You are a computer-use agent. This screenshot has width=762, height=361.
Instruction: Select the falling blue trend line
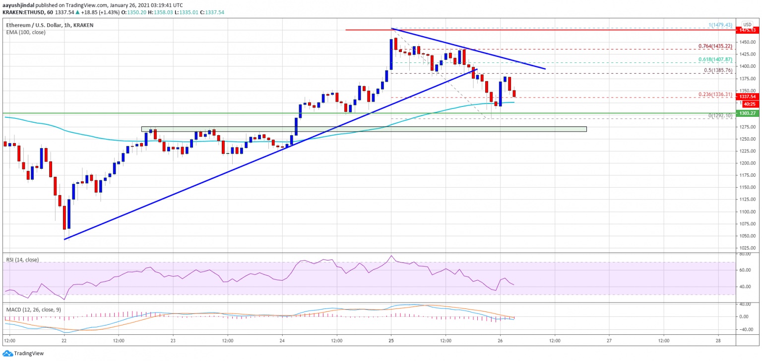coord(468,49)
